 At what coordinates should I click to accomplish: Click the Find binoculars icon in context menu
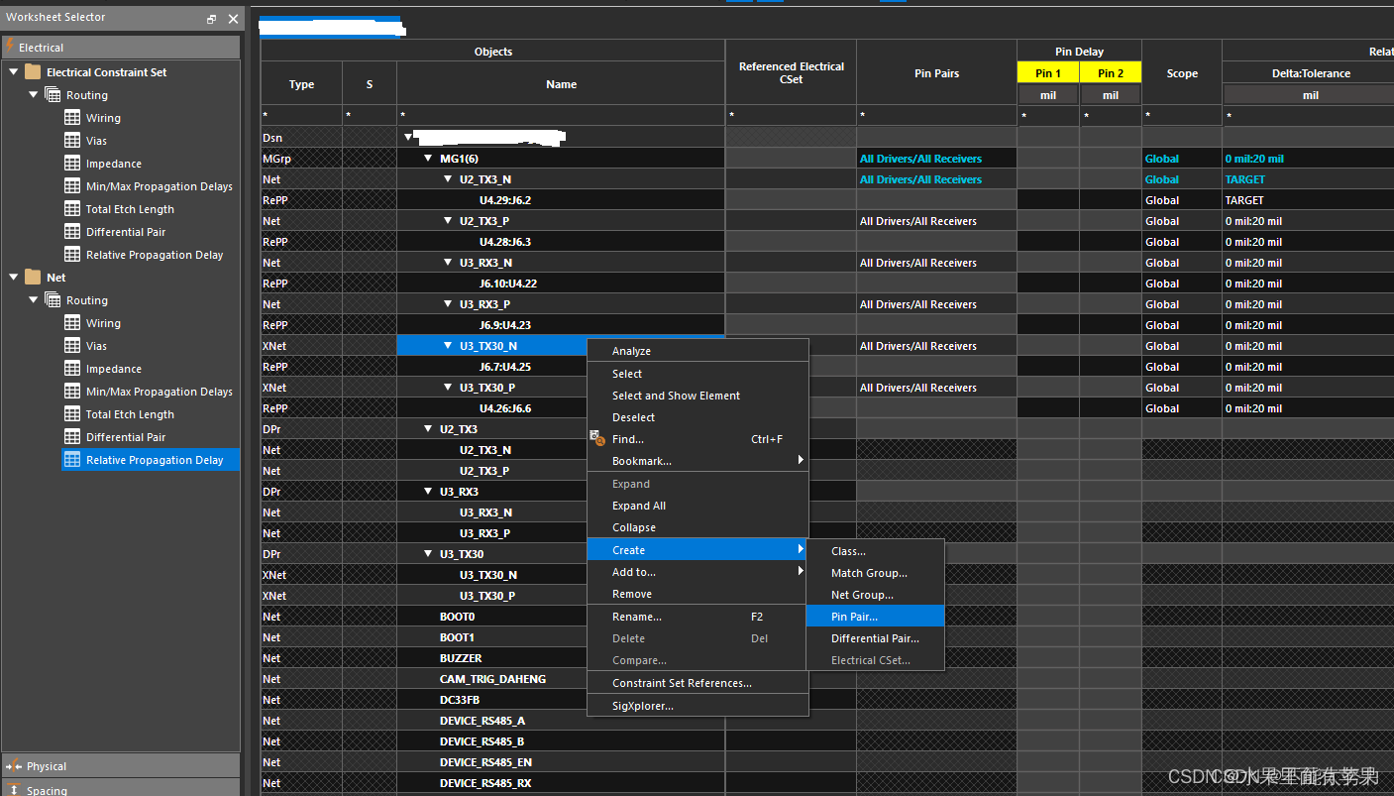[596, 438]
